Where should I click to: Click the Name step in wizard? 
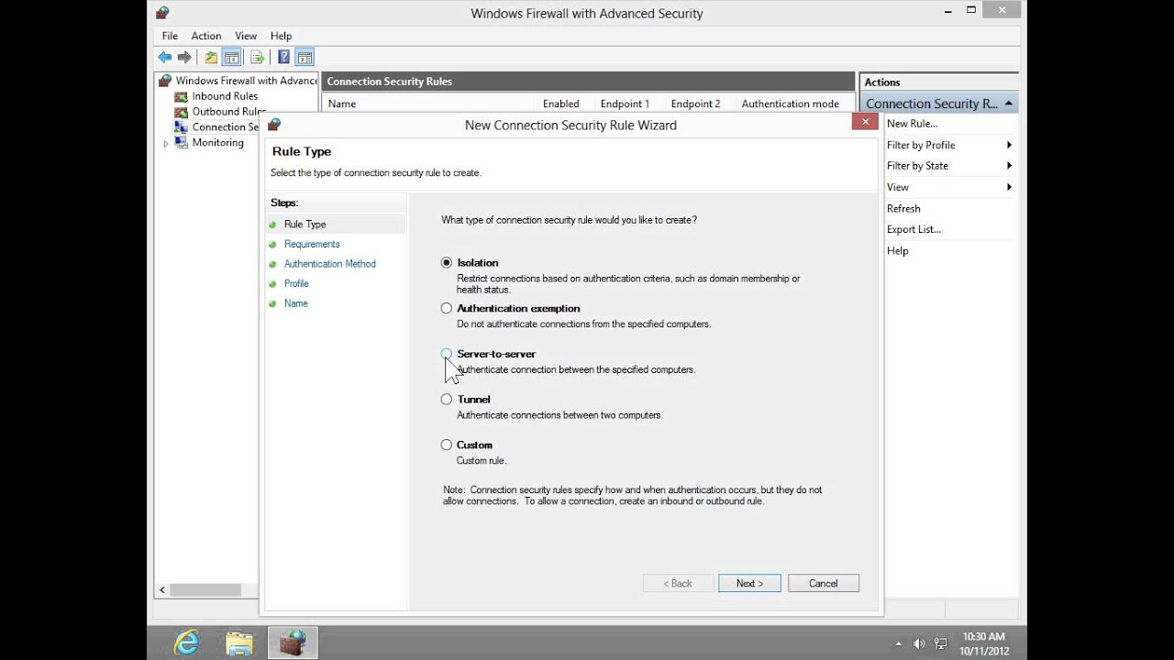pos(295,303)
